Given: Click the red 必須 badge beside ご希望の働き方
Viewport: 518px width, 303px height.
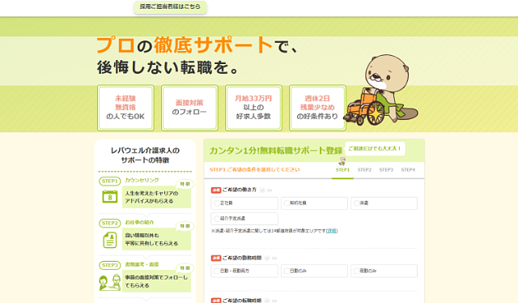Looking at the screenshot, I should [x=216, y=190].
